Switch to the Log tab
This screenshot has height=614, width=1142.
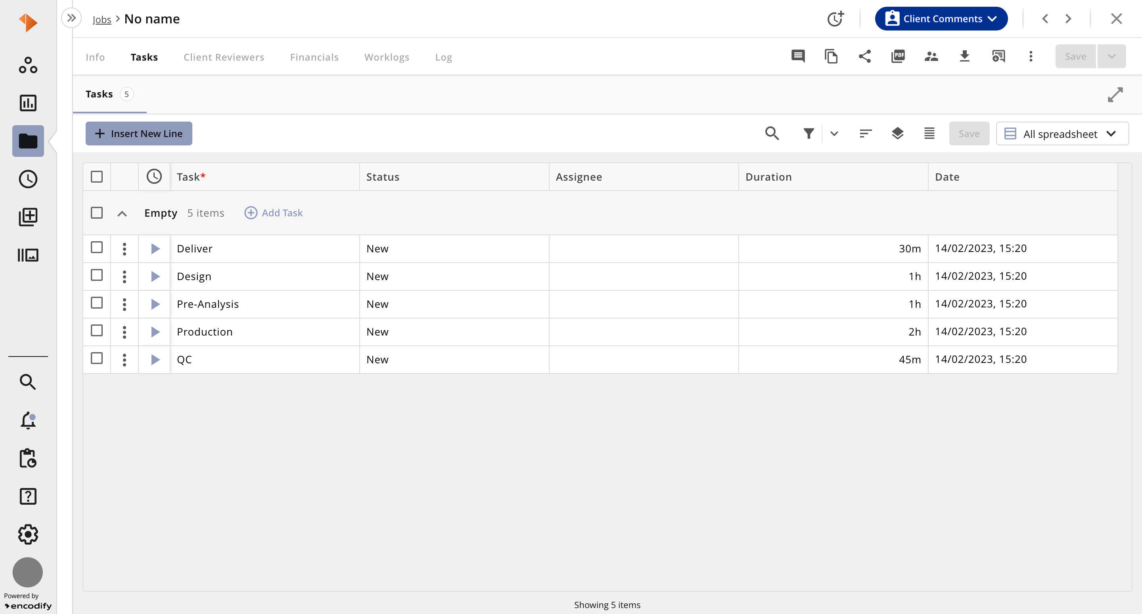(x=444, y=57)
